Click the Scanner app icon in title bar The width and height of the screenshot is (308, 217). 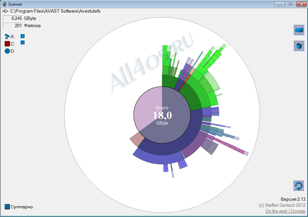pos(4,4)
